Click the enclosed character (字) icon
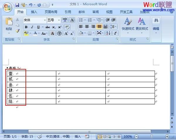This screenshot has width=176, height=140. 60,33
